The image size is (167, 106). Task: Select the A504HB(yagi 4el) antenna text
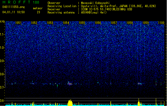[94, 12]
